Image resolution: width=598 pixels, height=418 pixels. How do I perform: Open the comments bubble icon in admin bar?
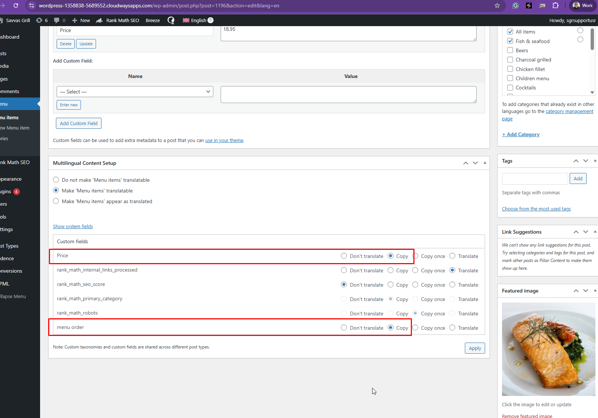[x=60, y=20]
